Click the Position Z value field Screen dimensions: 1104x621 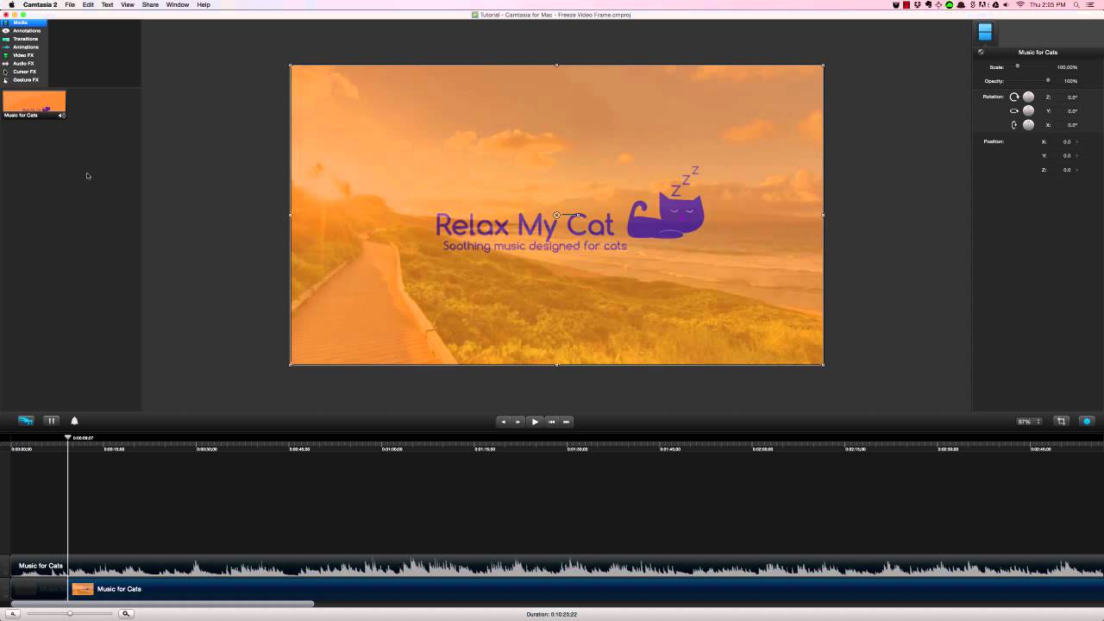[1066, 170]
